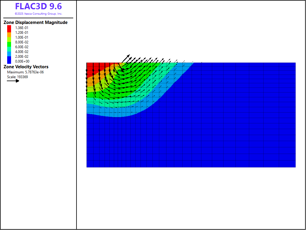Image resolution: width=306 pixels, height=230 pixels.
Task: Select the aqua-green legend color band
Action: tap(9, 49)
